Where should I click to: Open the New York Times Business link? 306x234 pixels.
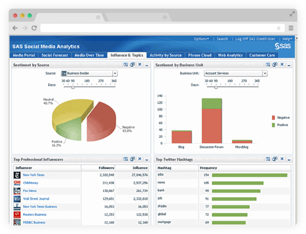(40, 207)
